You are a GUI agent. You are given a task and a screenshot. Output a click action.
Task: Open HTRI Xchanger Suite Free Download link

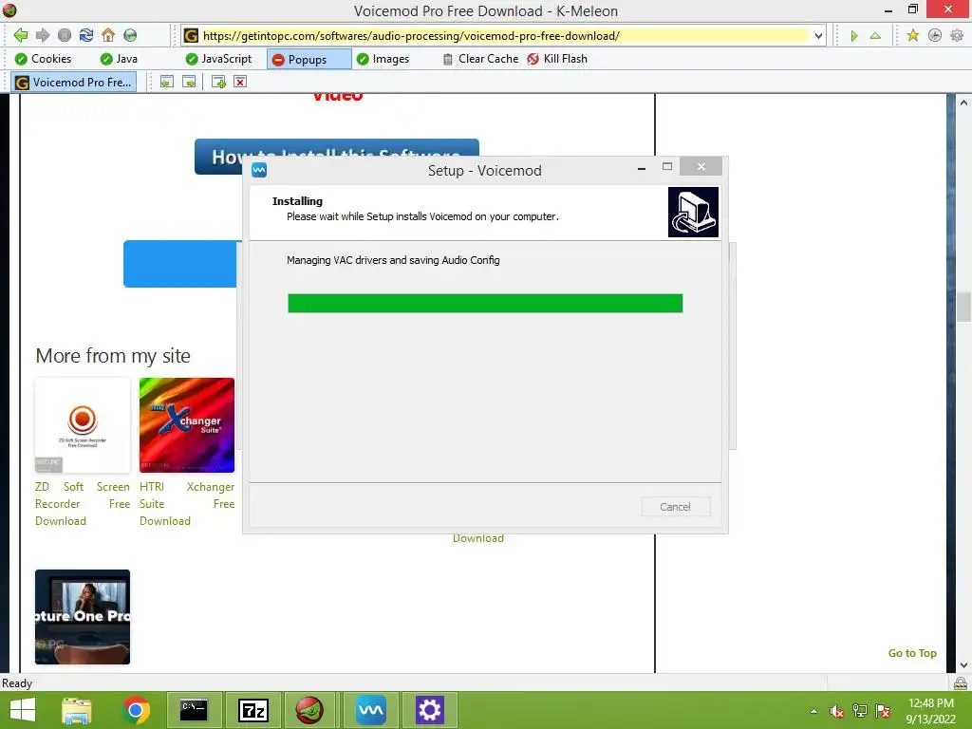(x=187, y=503)
